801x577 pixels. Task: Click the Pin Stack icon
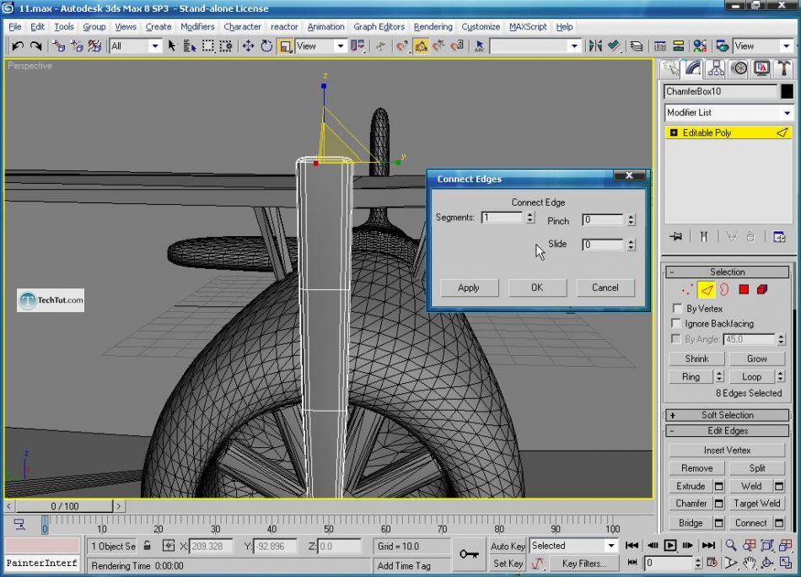click(676, 237)
